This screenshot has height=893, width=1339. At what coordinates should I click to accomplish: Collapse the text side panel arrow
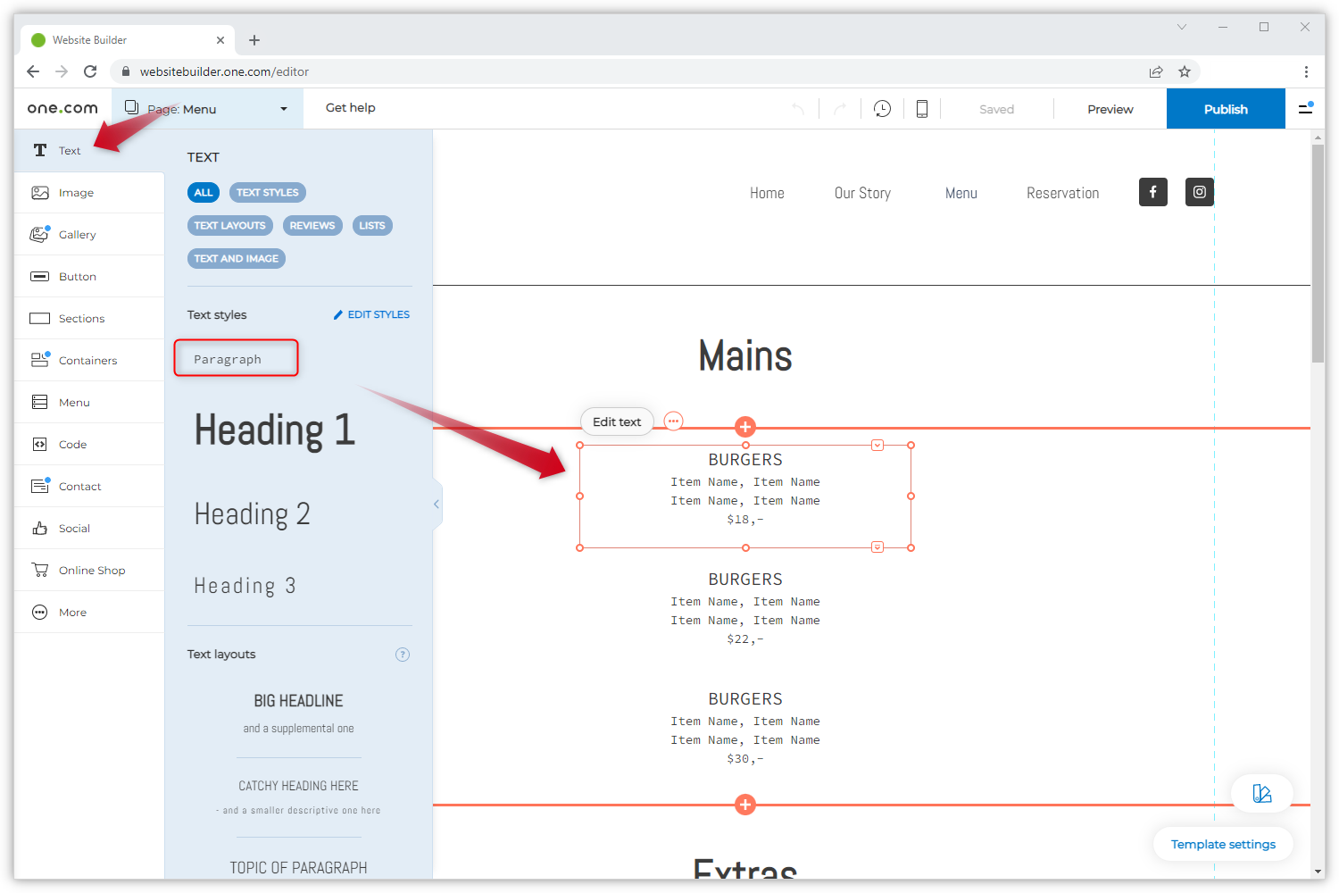click(437, 505)
